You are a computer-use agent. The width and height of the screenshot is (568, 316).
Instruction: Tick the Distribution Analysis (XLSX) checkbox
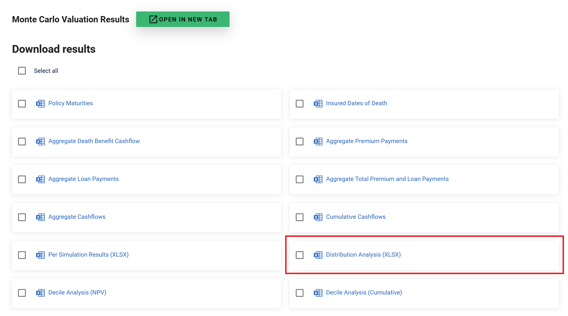[x=299, y=255]
